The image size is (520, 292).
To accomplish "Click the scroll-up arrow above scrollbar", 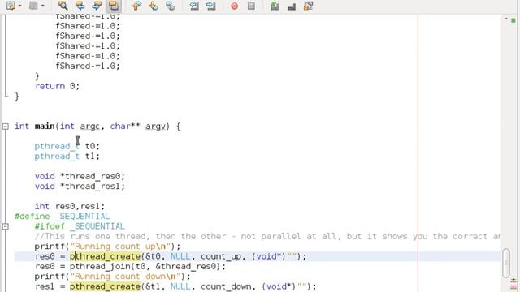I will (506, 19).
